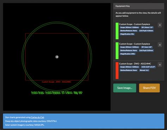
Task: Click Barlow/Reducer badge in 5mm eyepiece entry
Action: point(129,51)
